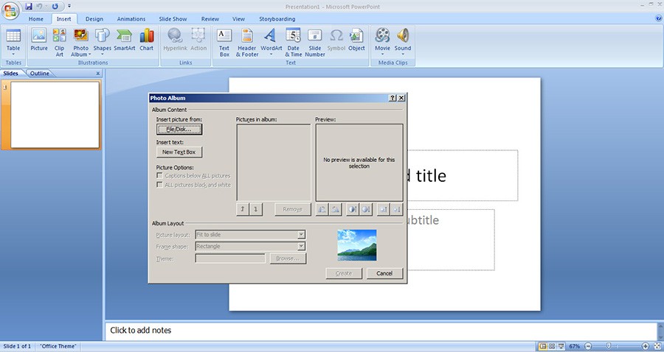Cancel the Photo Album dialog
The width and height of the screenshot is (664, 352).
point(384,273)
